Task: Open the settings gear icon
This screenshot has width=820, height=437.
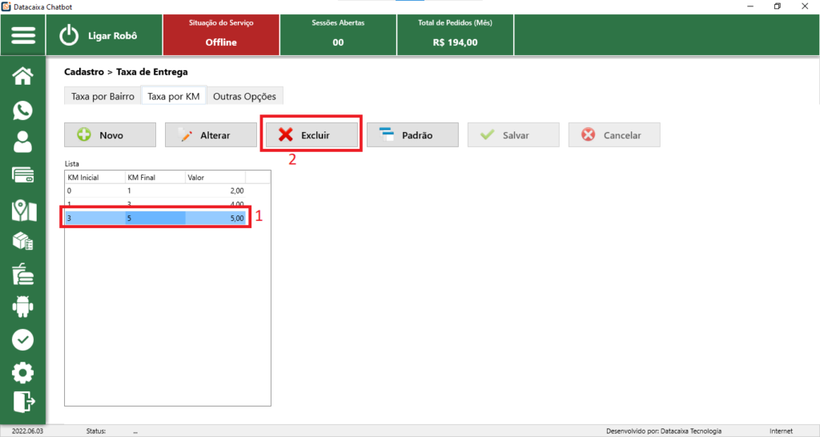Action: (23, 372)
